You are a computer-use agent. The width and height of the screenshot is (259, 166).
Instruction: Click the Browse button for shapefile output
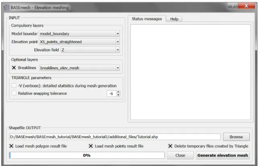tap(236, 137)
